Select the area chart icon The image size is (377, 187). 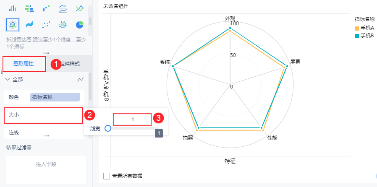click(29, 25)
